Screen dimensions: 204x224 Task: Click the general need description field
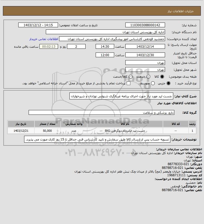[x=121, y=96]
